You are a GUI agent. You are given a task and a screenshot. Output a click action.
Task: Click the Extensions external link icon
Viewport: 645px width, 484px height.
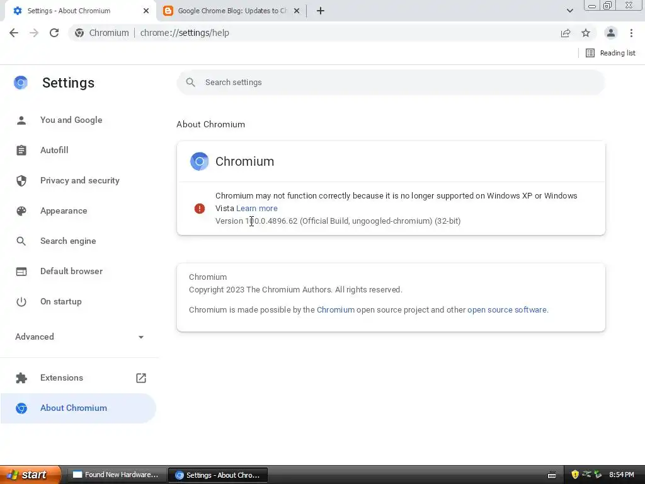(x=141, y=378)
